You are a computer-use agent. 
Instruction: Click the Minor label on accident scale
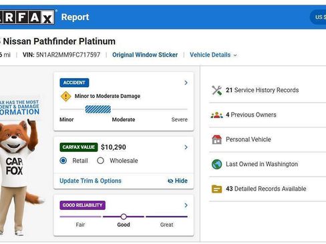(x=67, y=119)
